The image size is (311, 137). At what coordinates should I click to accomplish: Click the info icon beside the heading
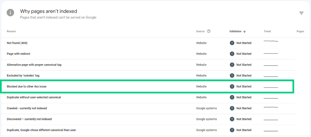click(10, 13)
